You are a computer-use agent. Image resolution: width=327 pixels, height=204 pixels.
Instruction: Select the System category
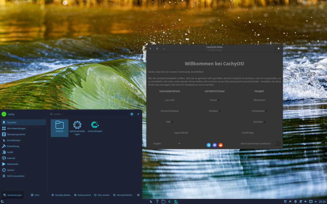tap(24, 170)
